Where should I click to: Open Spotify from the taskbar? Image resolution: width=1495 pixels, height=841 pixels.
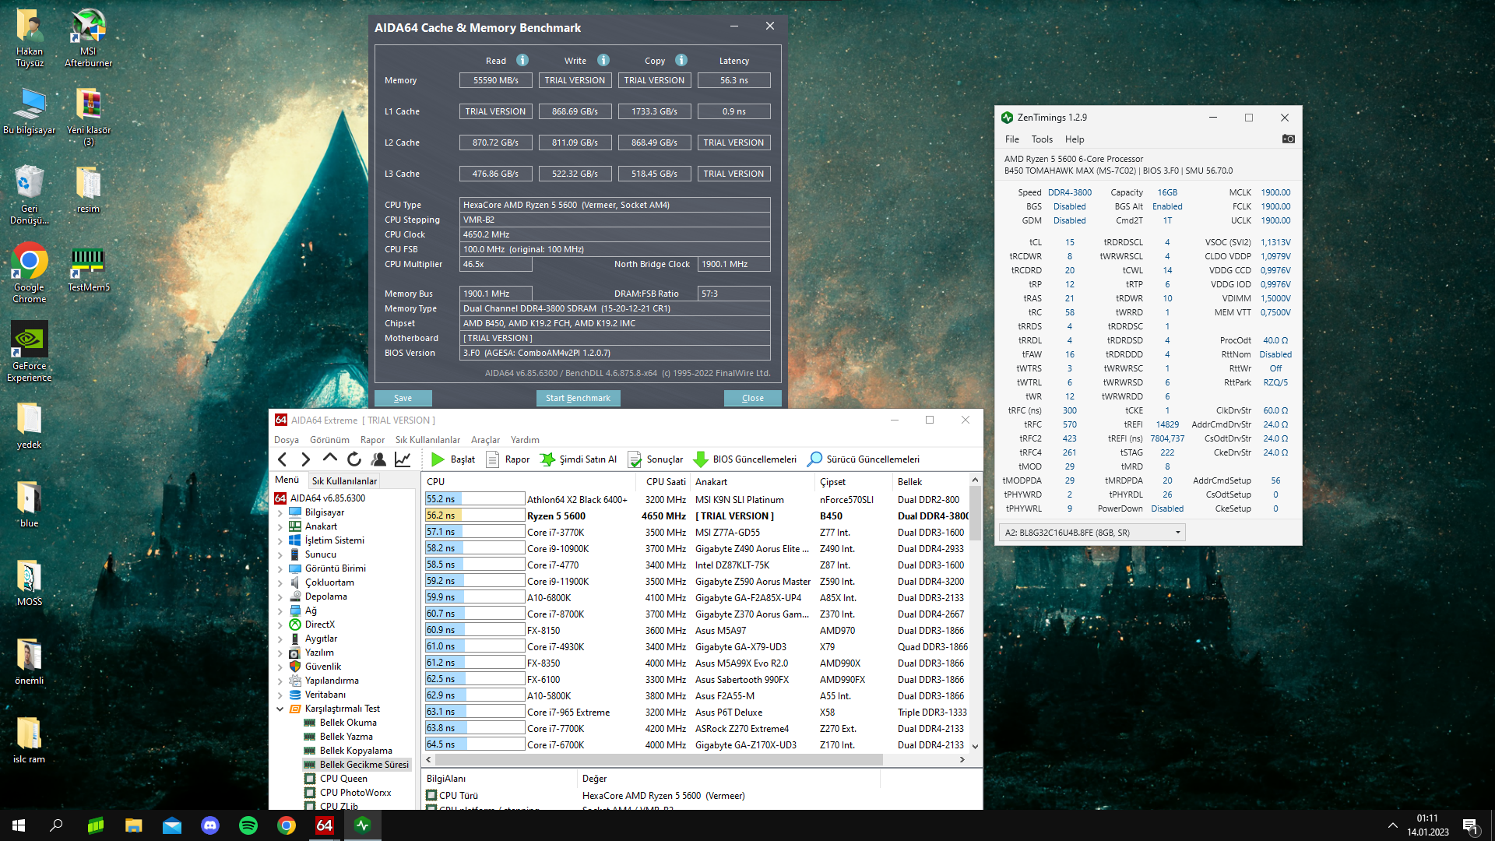pyautogui.click(x=248, y=825)
